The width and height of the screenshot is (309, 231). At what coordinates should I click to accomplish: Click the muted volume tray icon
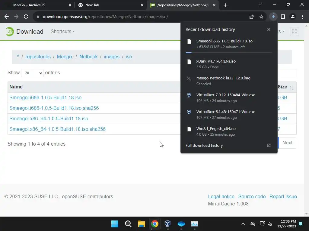[270, 224]
